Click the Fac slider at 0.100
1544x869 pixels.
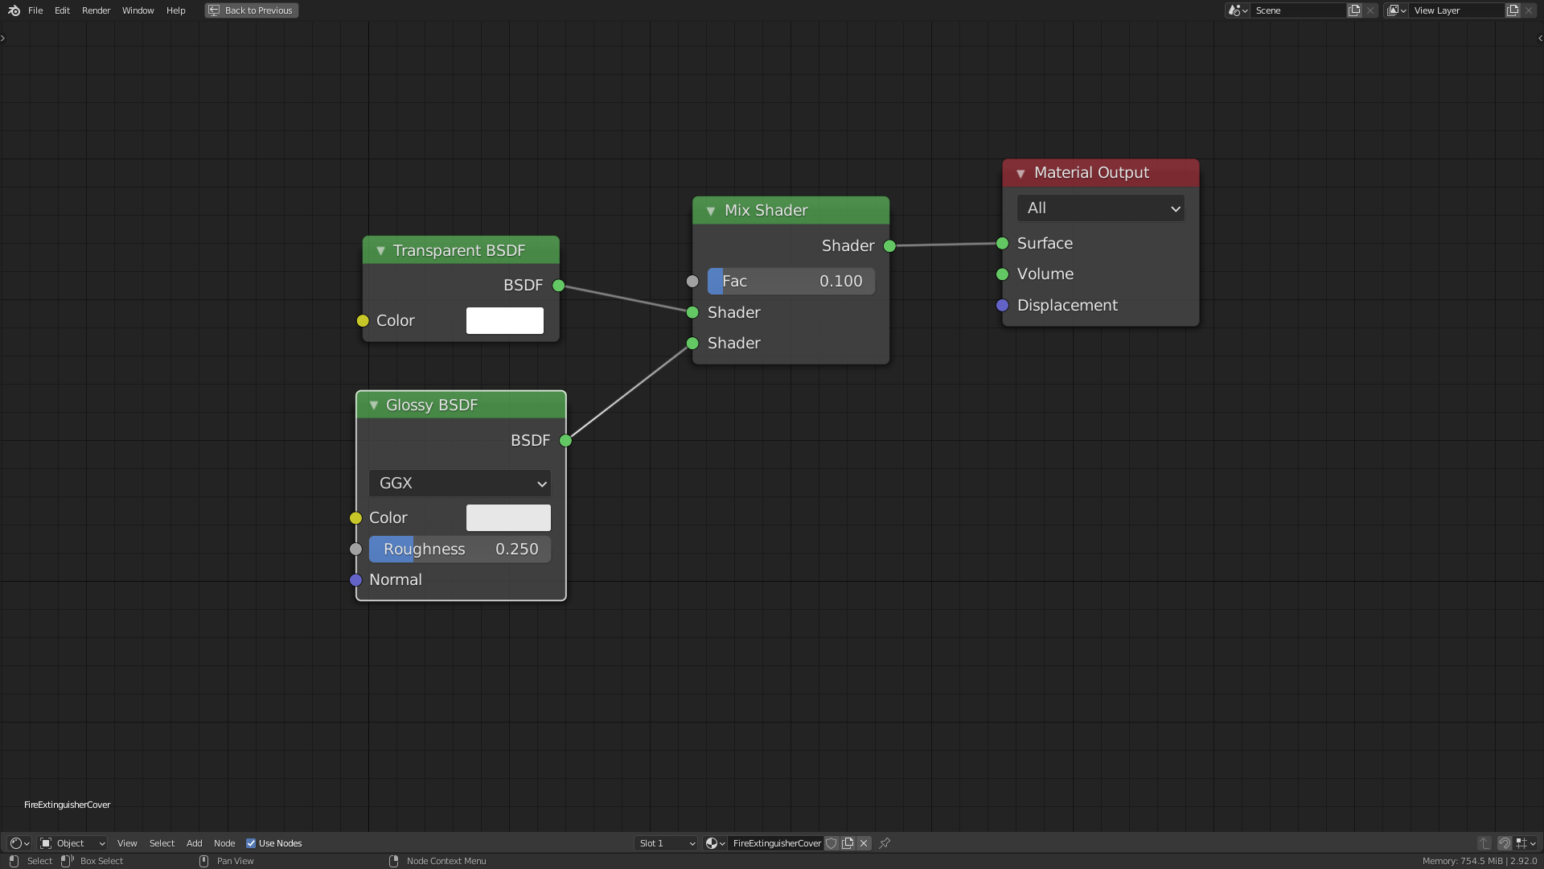tap(791, 282)
